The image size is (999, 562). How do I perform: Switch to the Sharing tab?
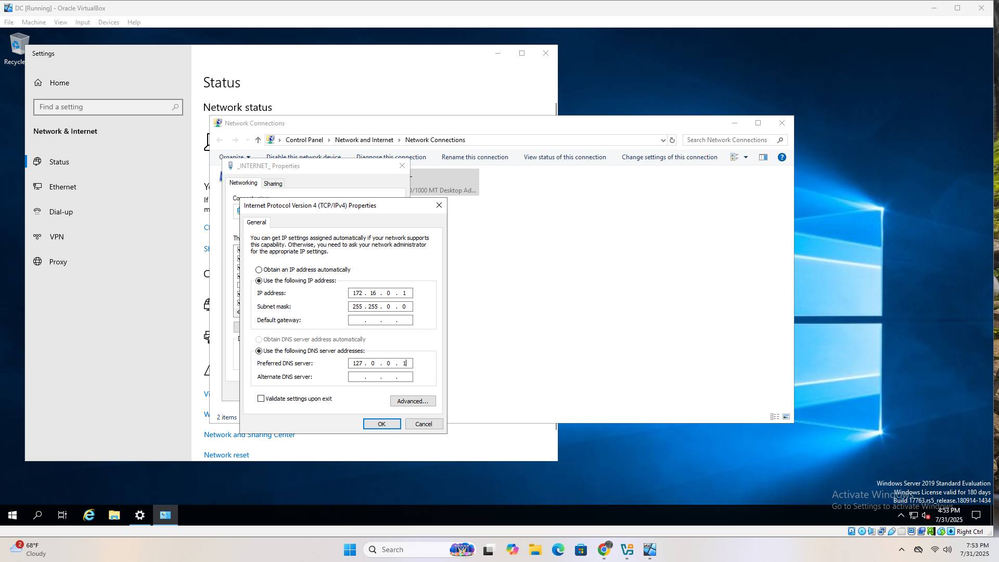273,184
